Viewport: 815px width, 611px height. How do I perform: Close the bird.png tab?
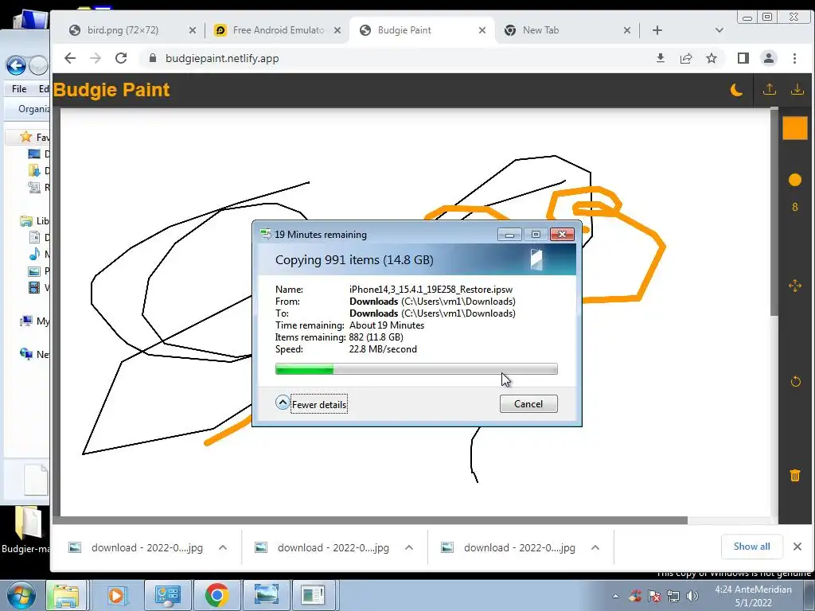click(x=193, y=30)
